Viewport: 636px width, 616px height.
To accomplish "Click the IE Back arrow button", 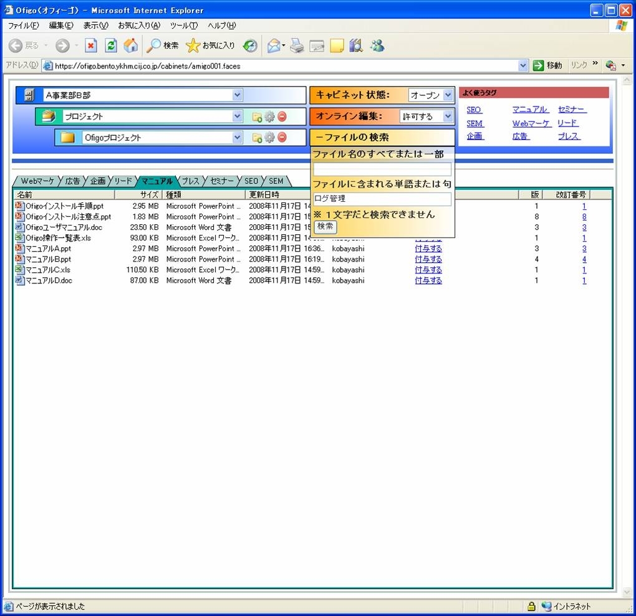I will coord(16,45).
